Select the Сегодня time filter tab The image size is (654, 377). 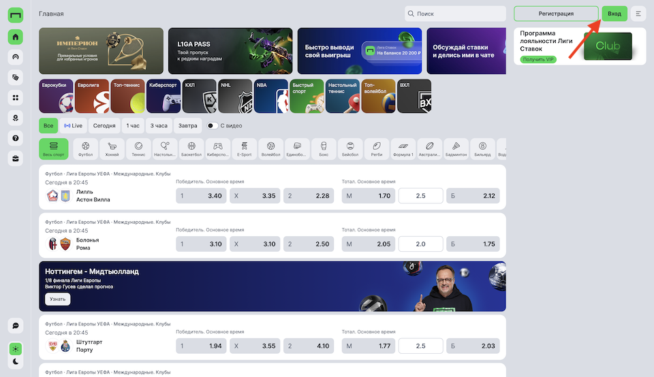104,126
